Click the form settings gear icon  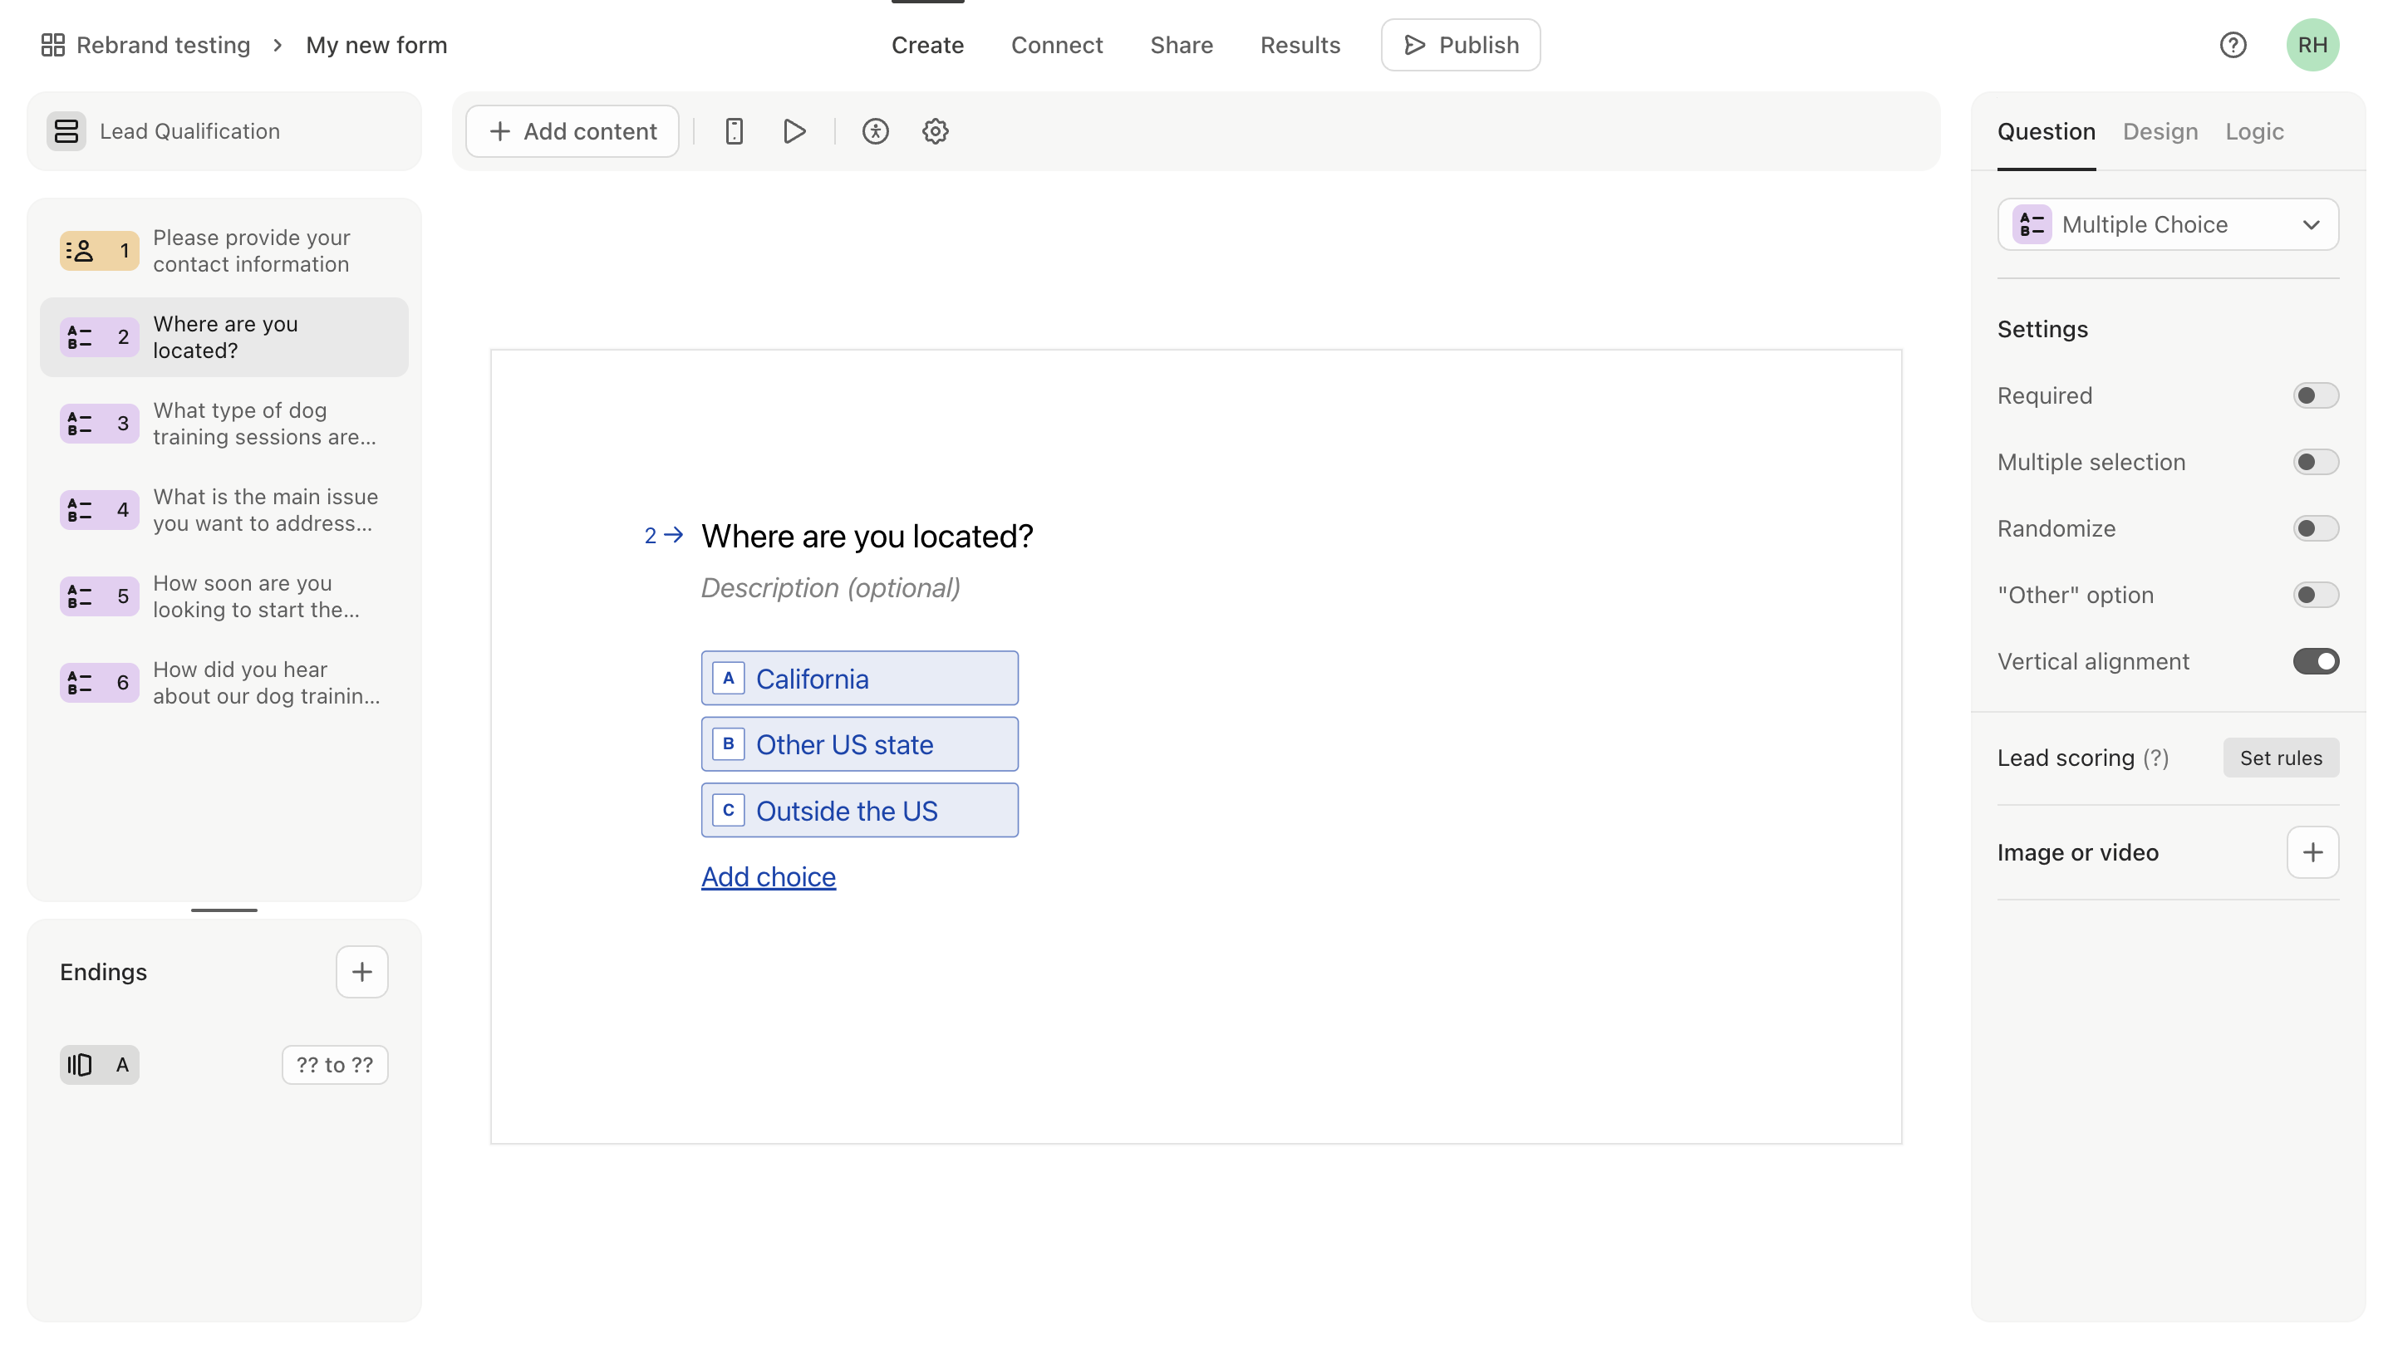[934, 131]
